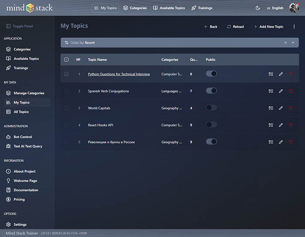The width and height of the screenshot is (305, 237).
Task: Toggle Public switch for World Capitals
Action: 211,108
